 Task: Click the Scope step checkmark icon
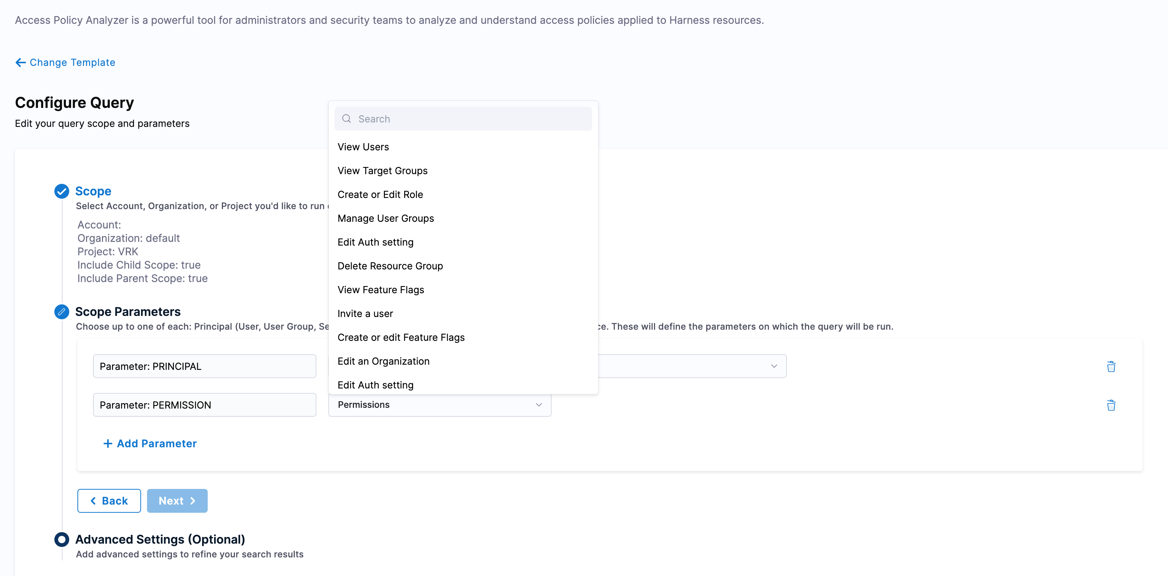(x=62, y=191)
